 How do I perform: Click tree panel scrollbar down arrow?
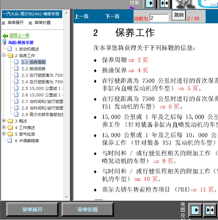pos(67,197)
